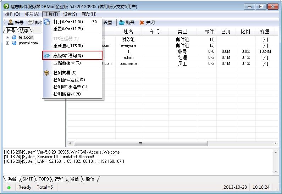This screenshot has height=194, width=282.
Task: Switch to the 收信 log tab
Action: coord(90,179)
